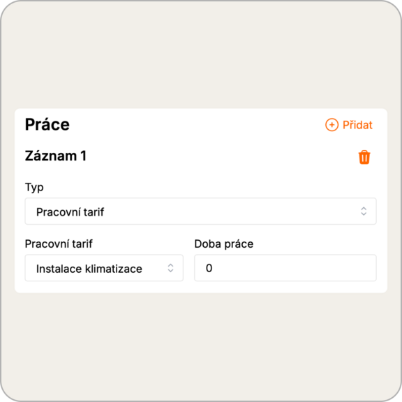Click the Přidat text link
This screenshot has height=402, width=402.
click(357, 125)
